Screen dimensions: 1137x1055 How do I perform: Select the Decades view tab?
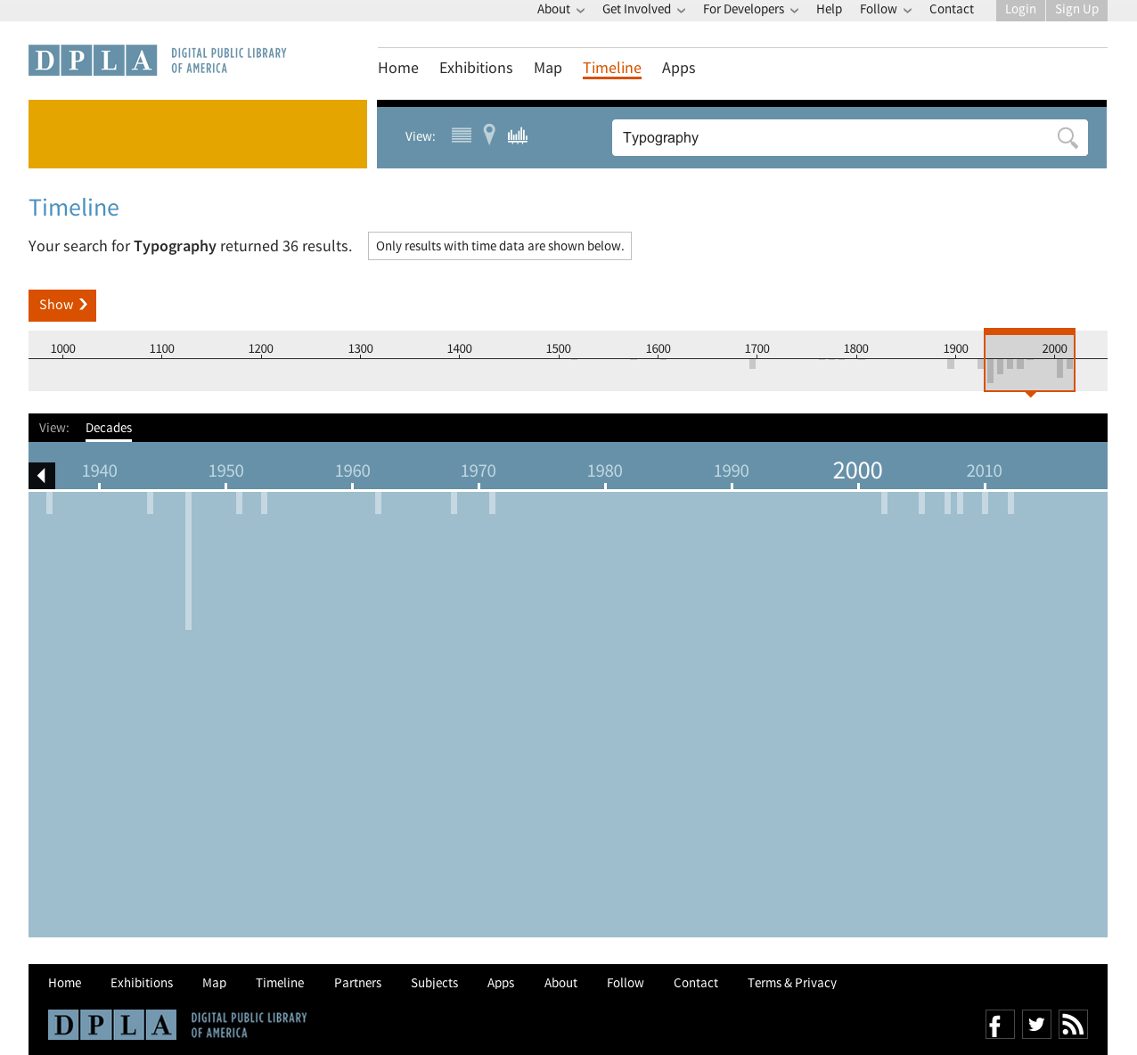pyautogui.click(x=109, y=429)
